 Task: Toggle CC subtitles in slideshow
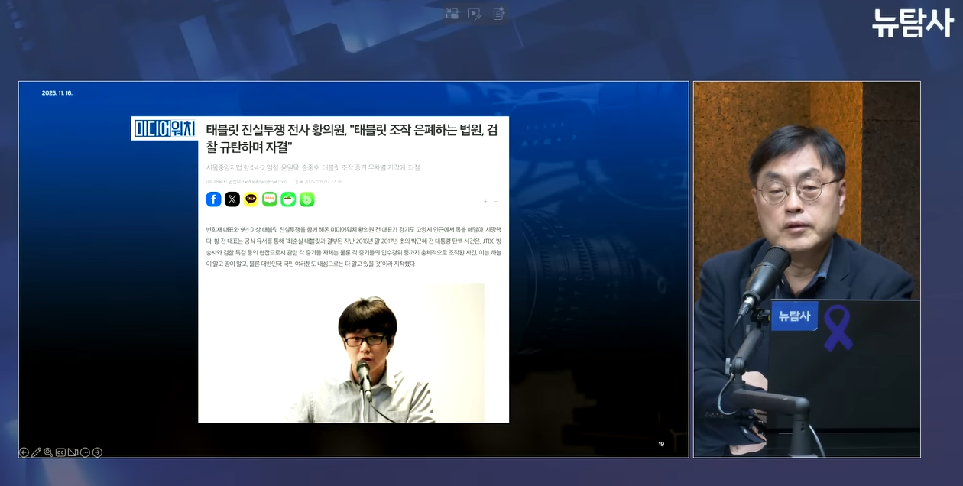60,452
